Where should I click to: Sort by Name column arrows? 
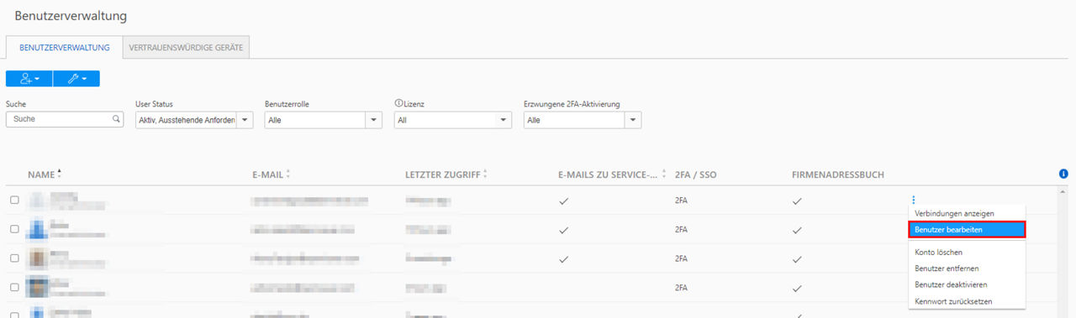[x=60, y=175]
